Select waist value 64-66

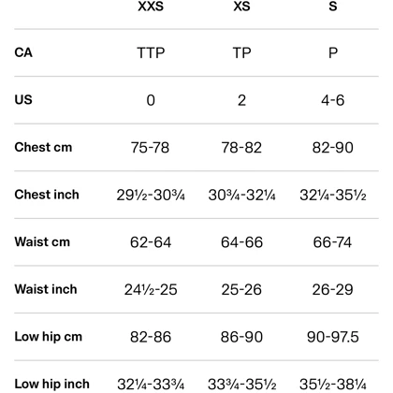tap(241, 242)
